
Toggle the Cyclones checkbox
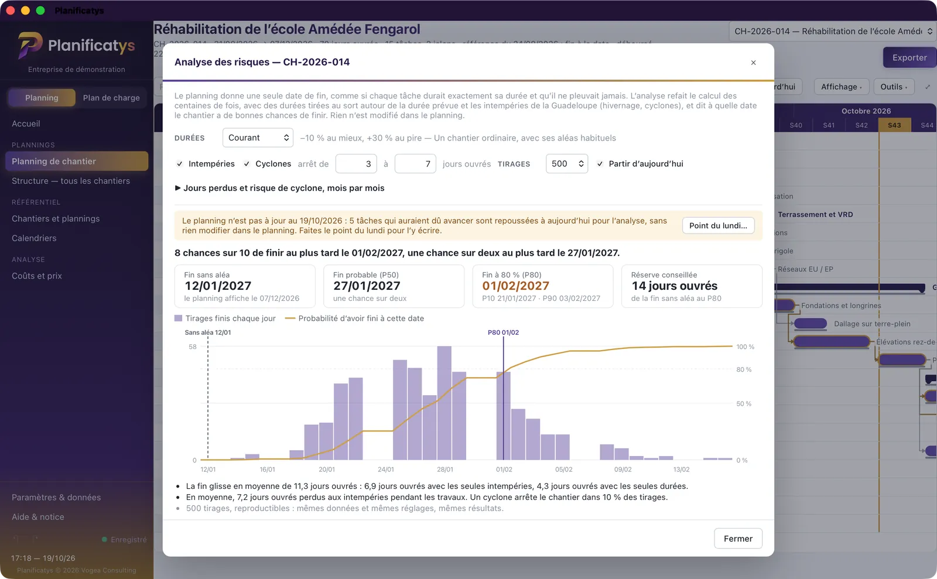tap(247, 164)
